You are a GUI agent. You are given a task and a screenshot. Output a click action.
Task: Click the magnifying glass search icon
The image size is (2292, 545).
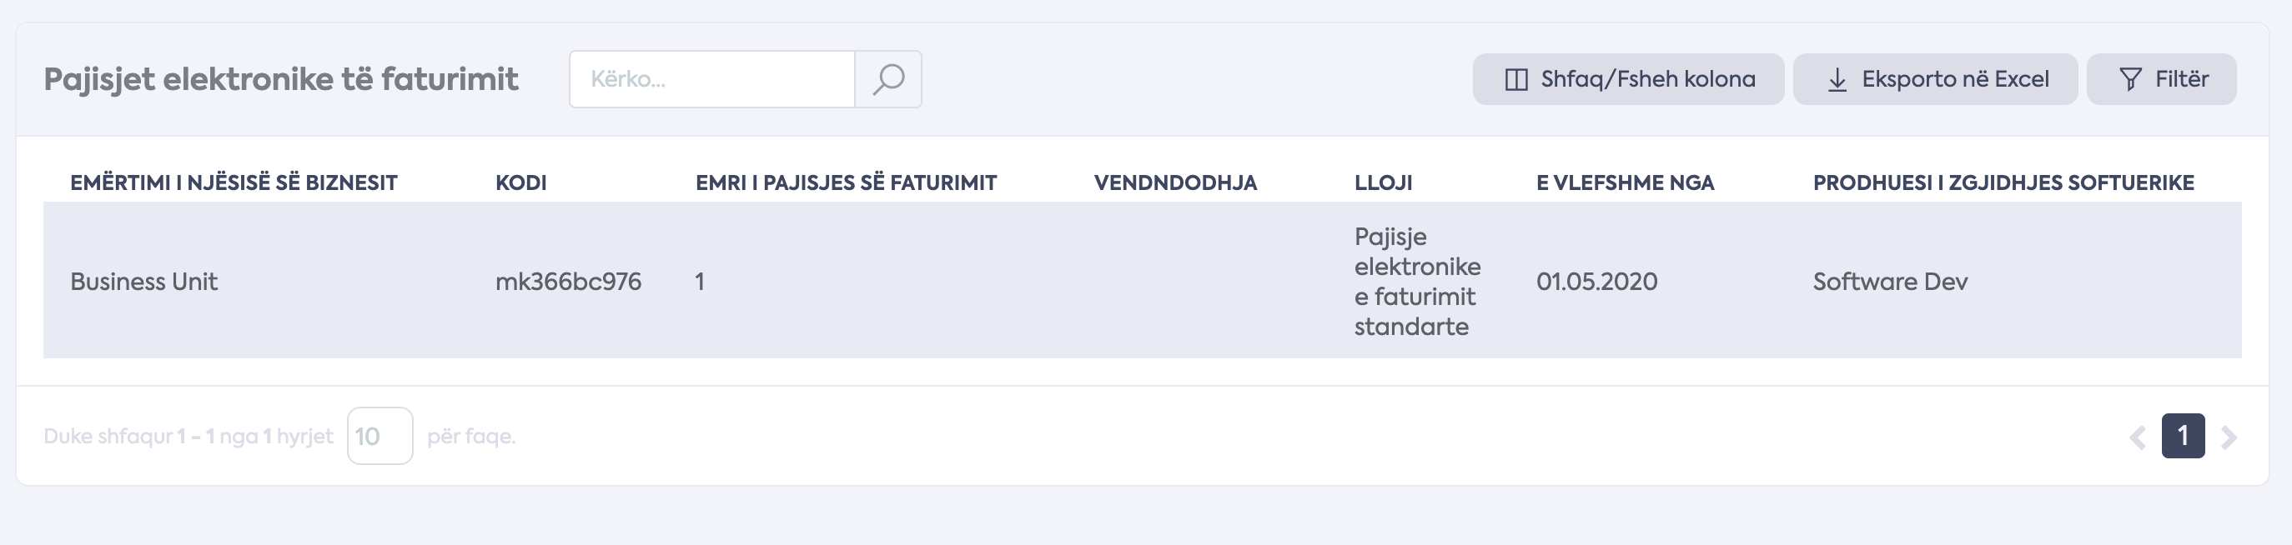click(888, 79)
